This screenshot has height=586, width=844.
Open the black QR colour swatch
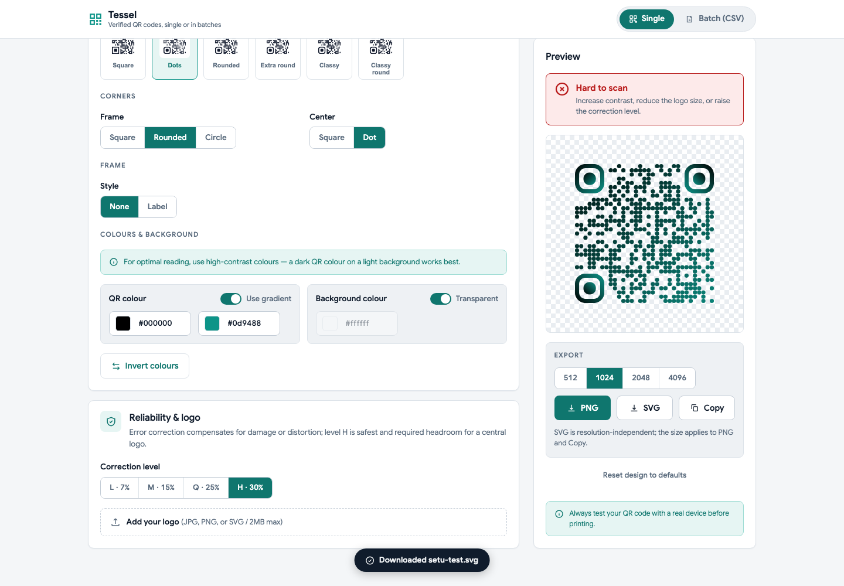[123, 323]
